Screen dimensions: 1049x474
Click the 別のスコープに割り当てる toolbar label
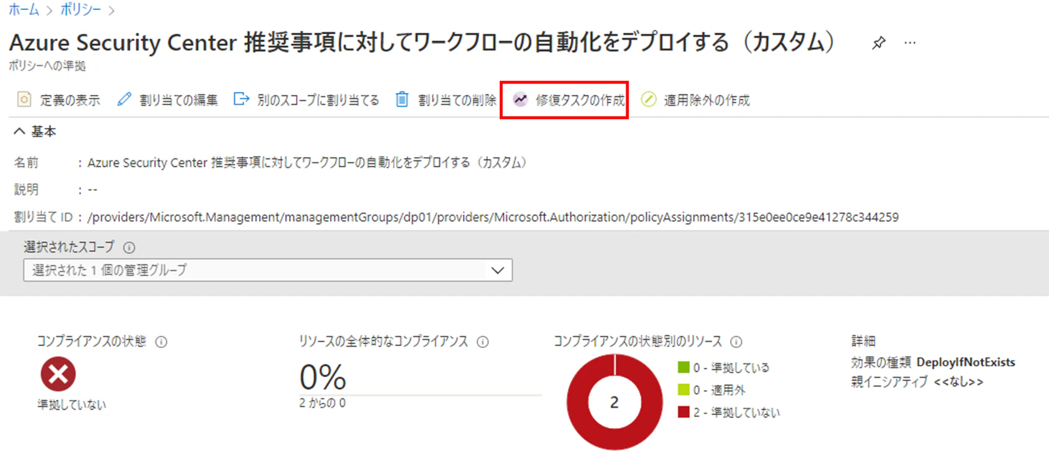(318, 100)
